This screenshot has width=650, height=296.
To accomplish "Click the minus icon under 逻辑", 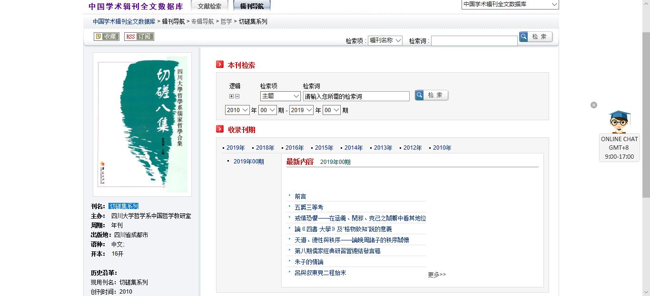I will coord(237,96).
